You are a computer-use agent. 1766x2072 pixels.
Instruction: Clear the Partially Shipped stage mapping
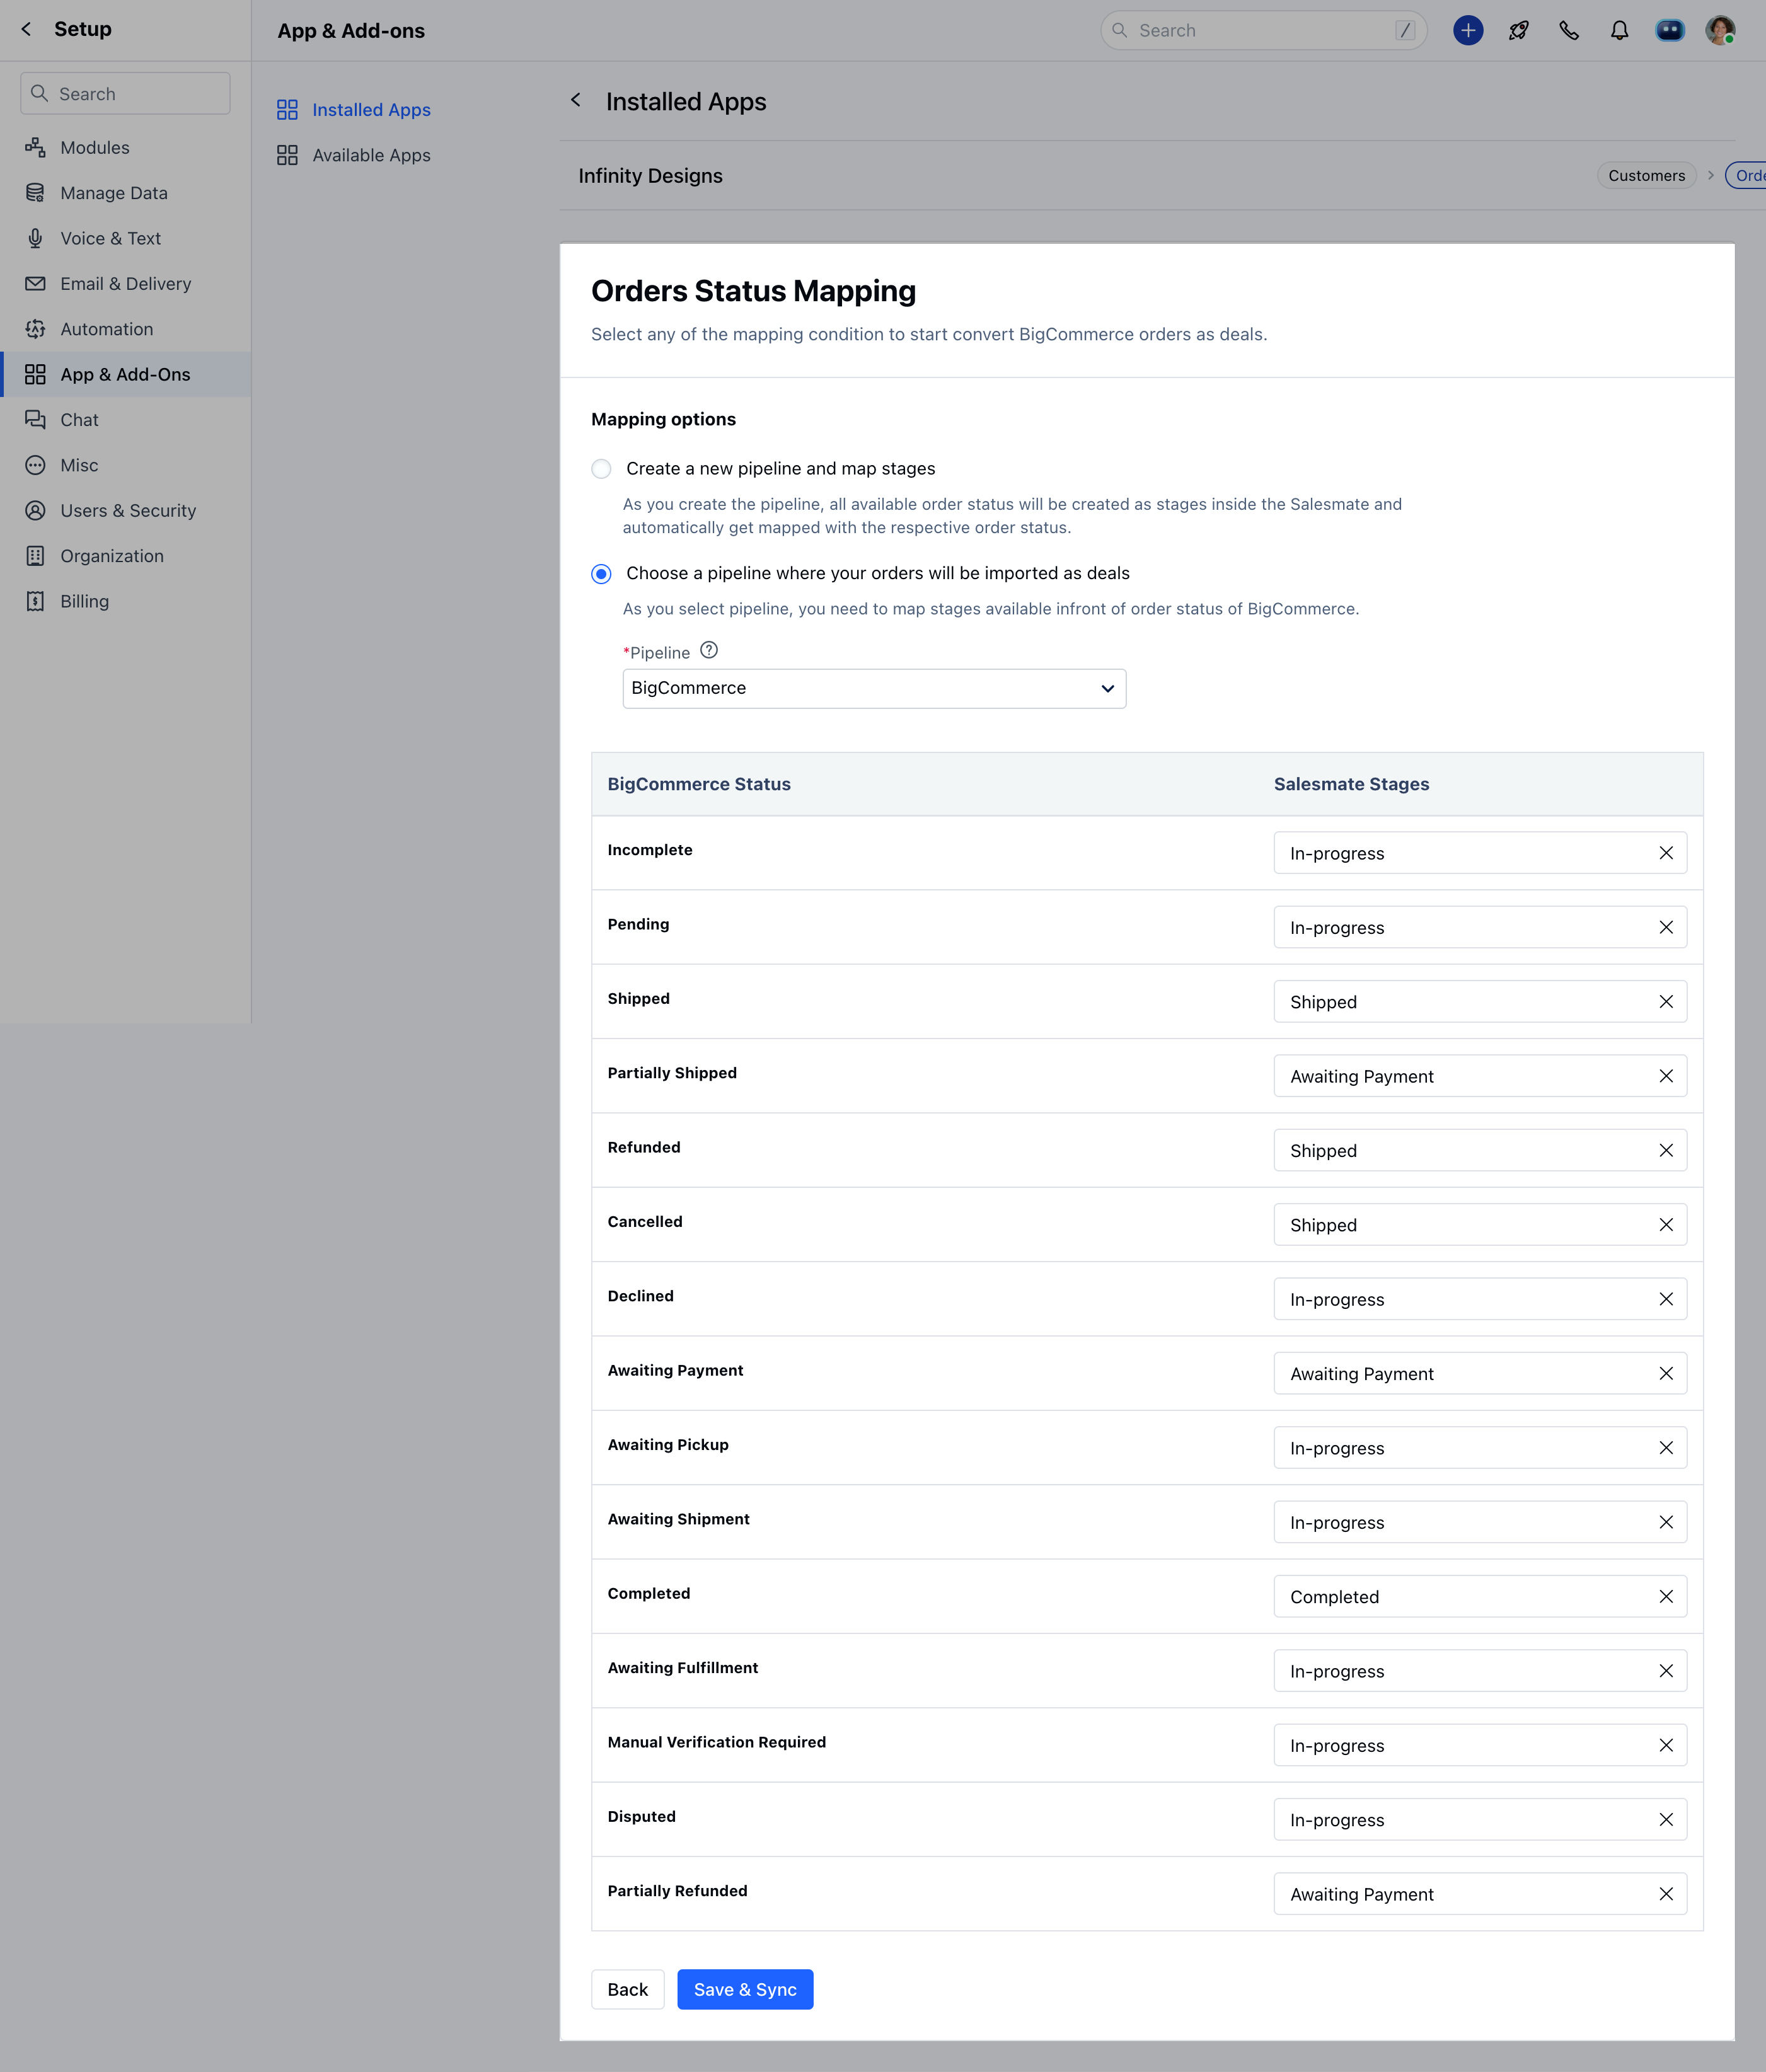click(x=1666, y=1076)
